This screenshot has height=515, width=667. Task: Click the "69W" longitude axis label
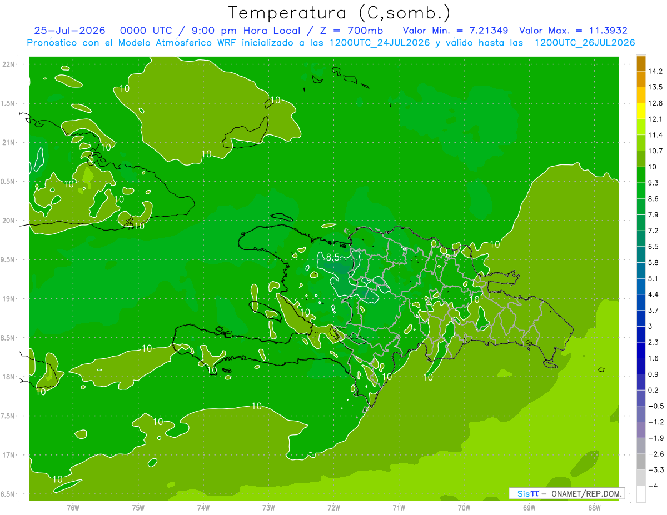point(529,507)
